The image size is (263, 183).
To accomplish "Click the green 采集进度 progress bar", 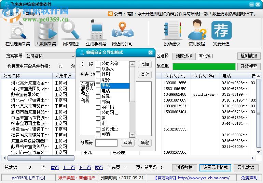I will (204, 66).
